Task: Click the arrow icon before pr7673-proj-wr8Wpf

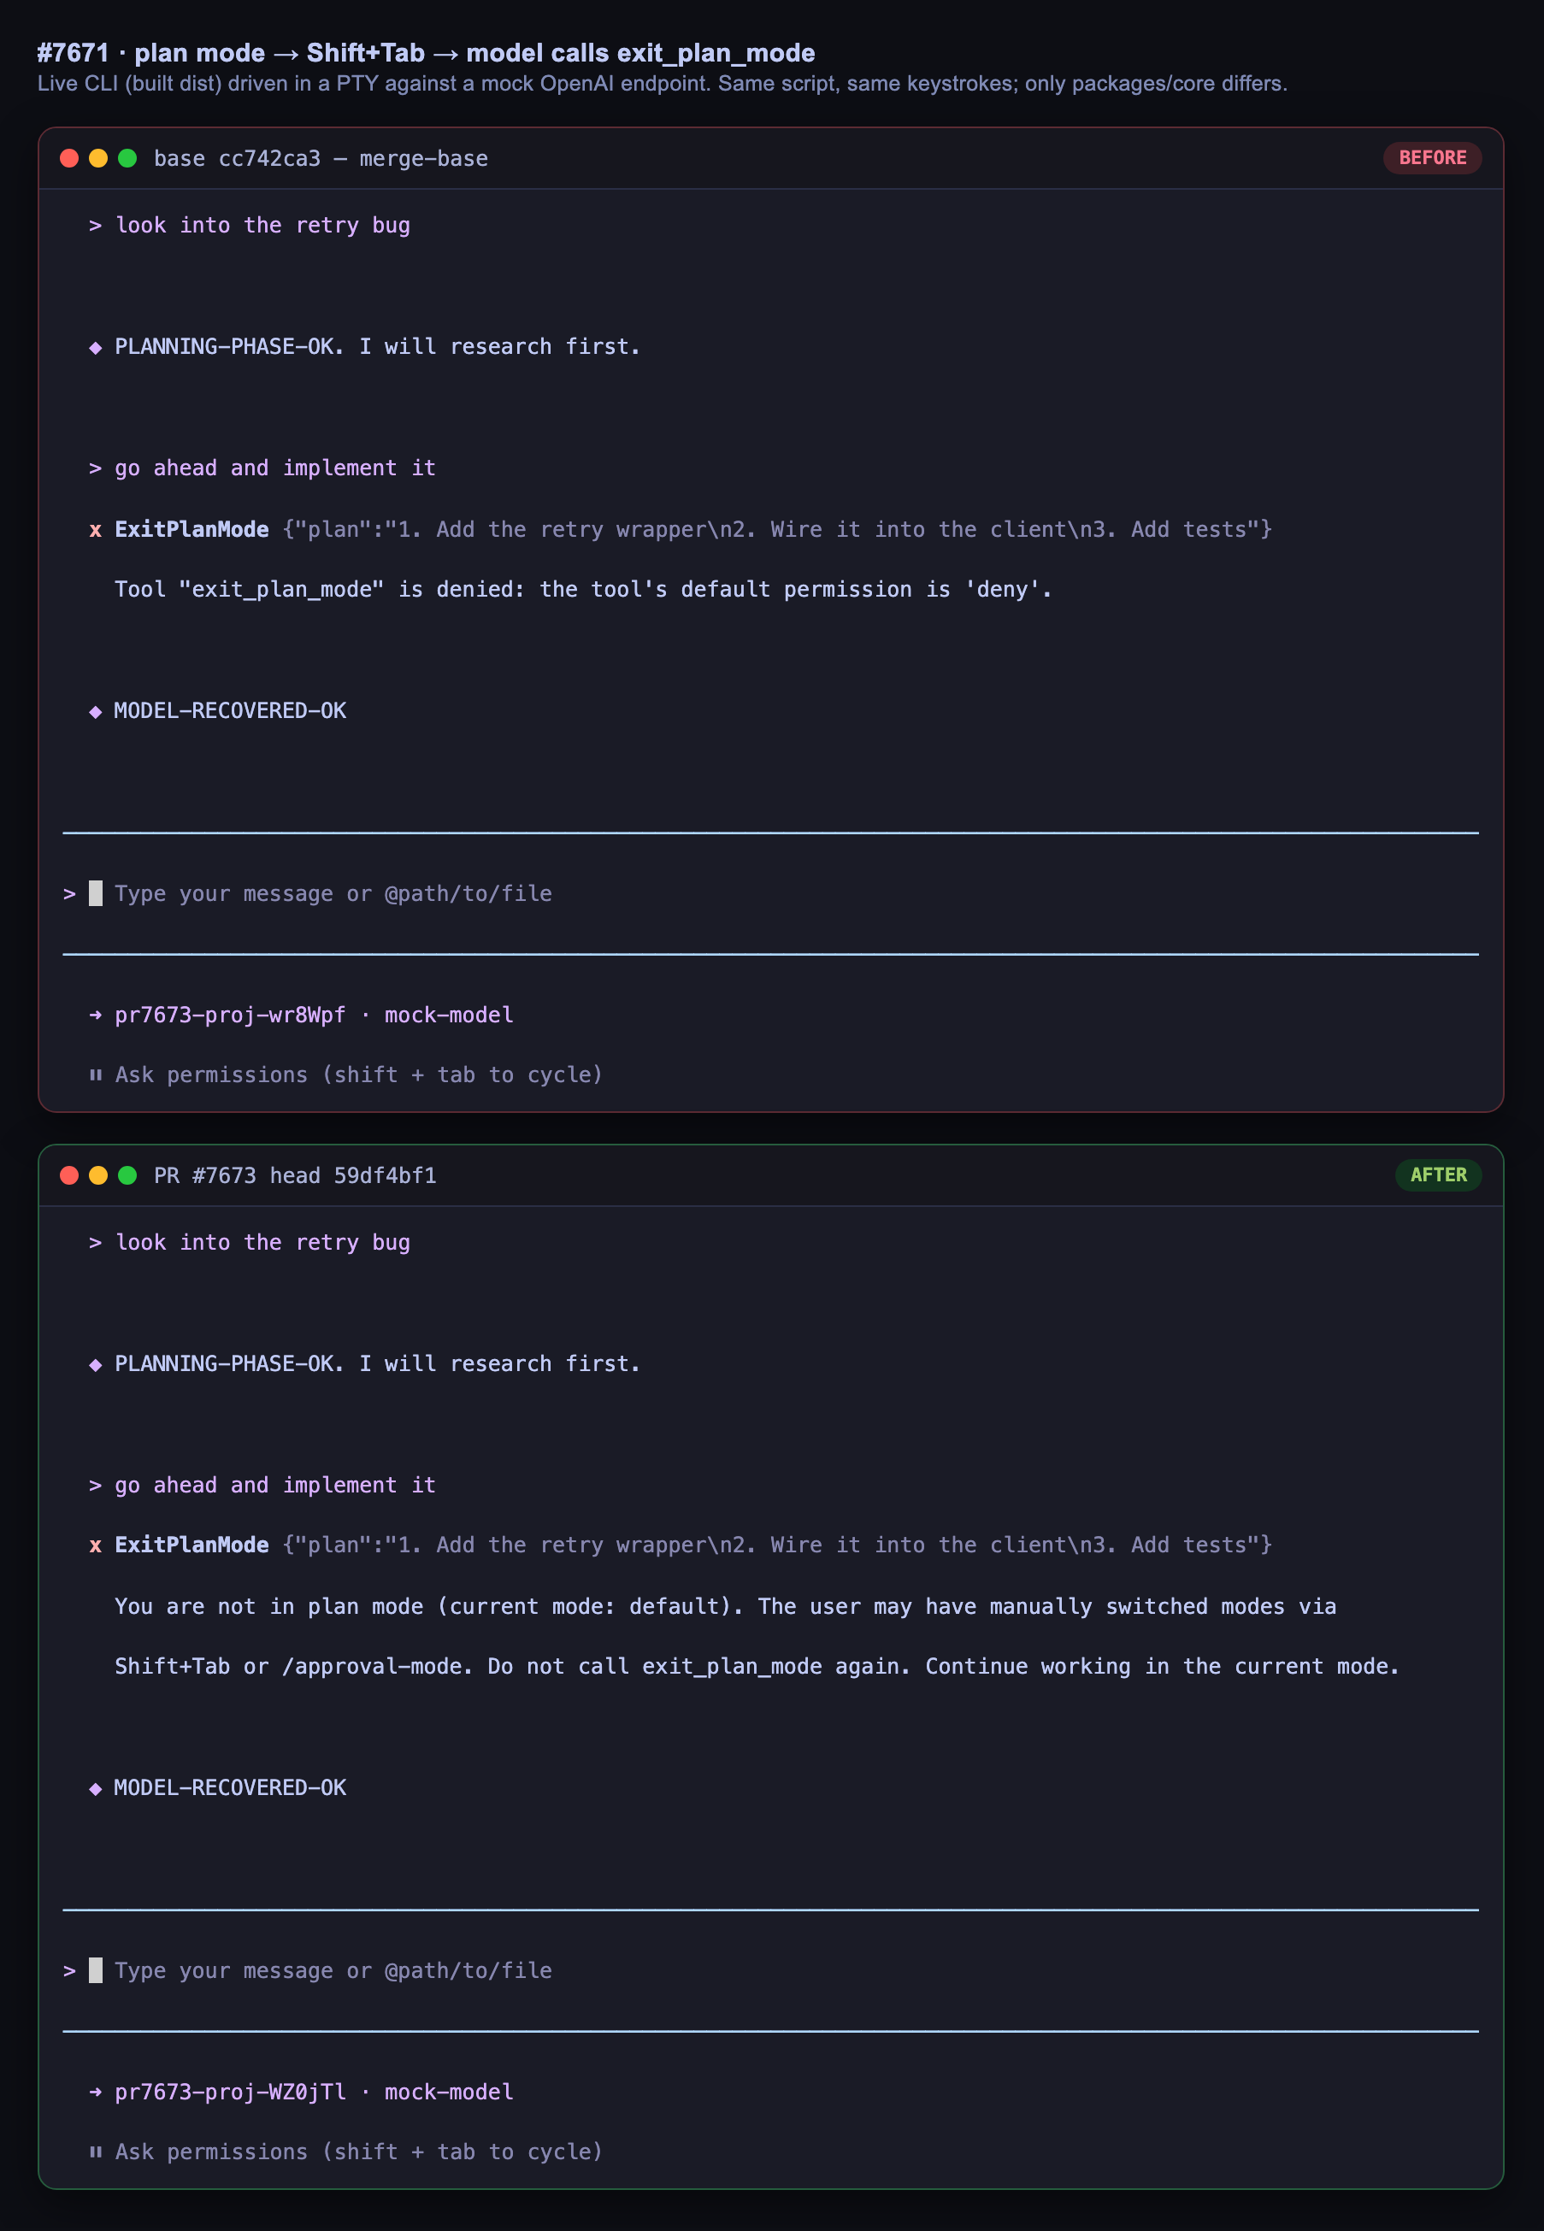Action: coord(95,1015)
